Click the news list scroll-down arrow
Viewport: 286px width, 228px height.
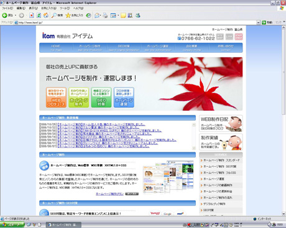(x=194, y=148)
